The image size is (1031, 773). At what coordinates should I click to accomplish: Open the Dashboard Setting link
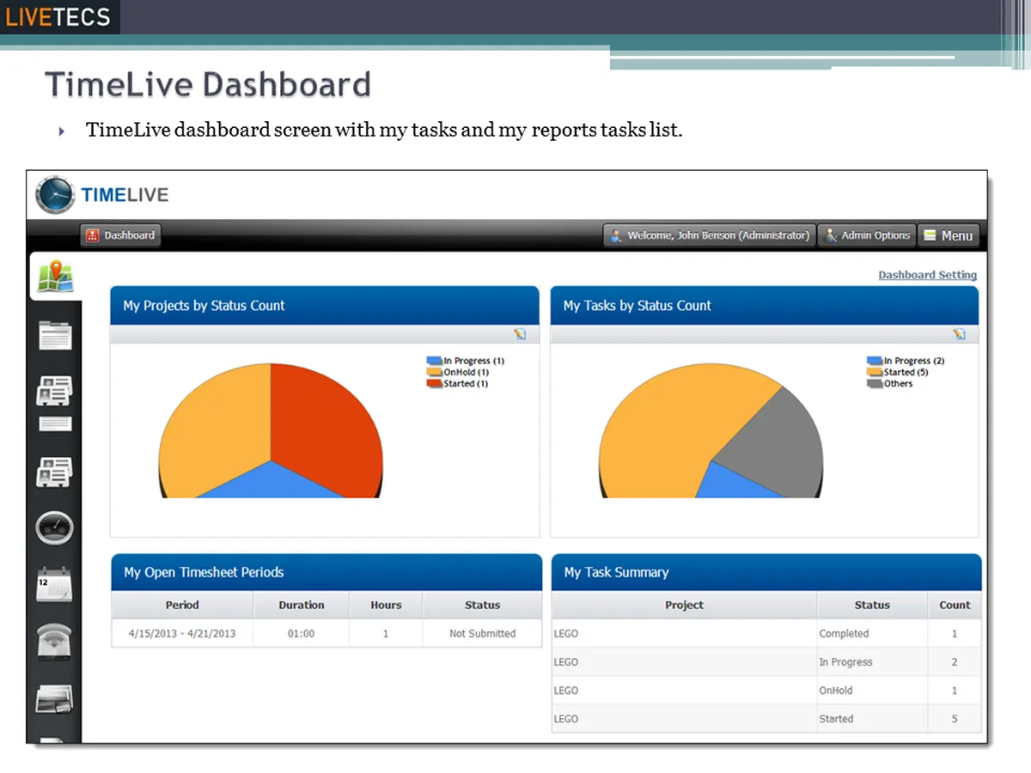pyautogui.click(x=927, y=275)
